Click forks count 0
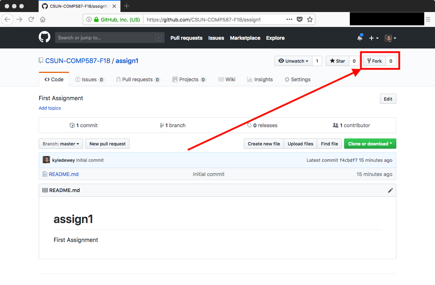Screen dimensions: 435x285 click(390, 61)
